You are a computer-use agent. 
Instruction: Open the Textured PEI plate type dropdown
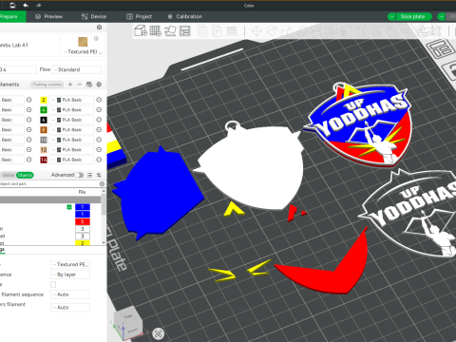(x=83, y=52)
